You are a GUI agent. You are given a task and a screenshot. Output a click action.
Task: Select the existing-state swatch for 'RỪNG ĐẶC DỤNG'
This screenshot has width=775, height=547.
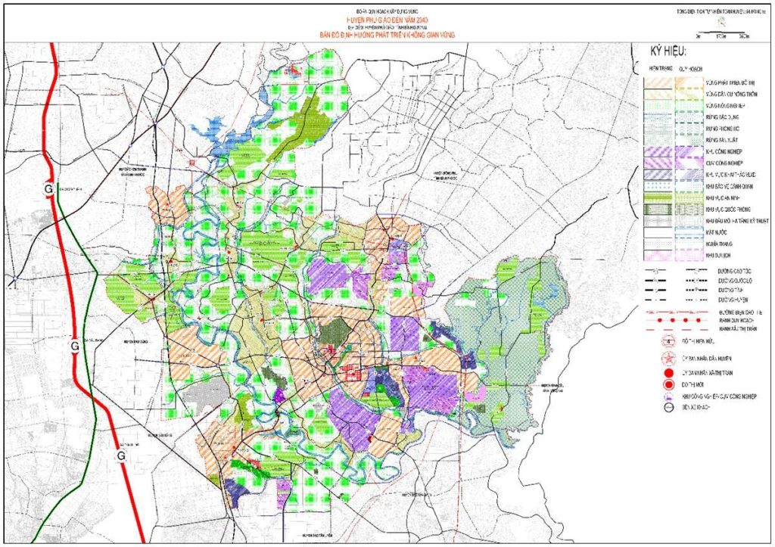pyautogui.click(x=658, y=117)
